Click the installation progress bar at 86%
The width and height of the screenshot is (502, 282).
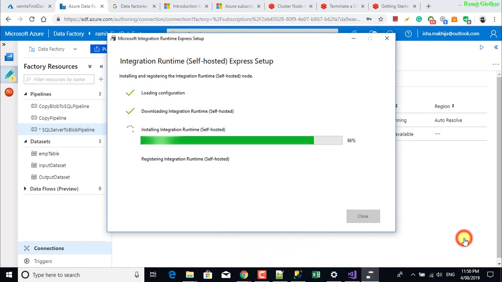coord(241,140)
